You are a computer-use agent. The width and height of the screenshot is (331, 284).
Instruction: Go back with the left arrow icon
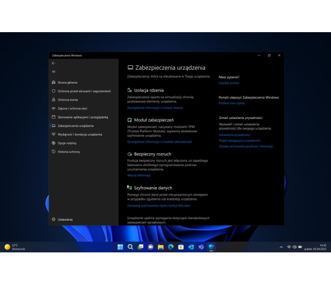[54, 63]
